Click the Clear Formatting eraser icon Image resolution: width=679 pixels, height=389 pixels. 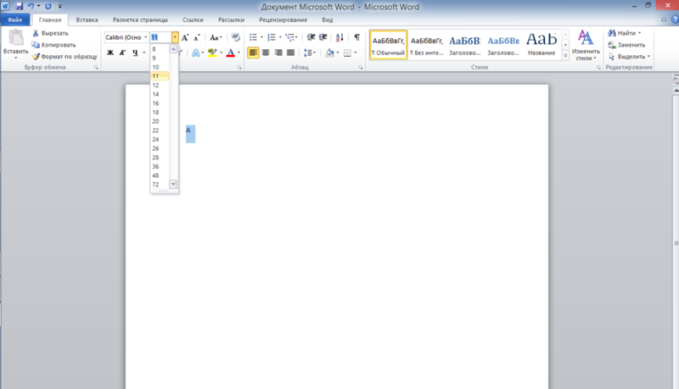236,37
